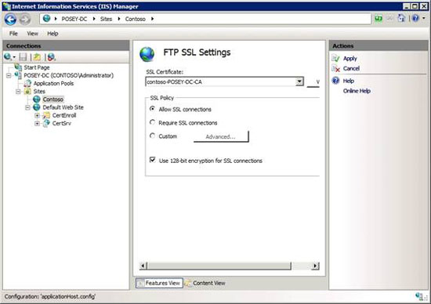Click the Cancel icon in Actions pane
The width and height of the screenshot is (431, 304).
tap(335, 68)
